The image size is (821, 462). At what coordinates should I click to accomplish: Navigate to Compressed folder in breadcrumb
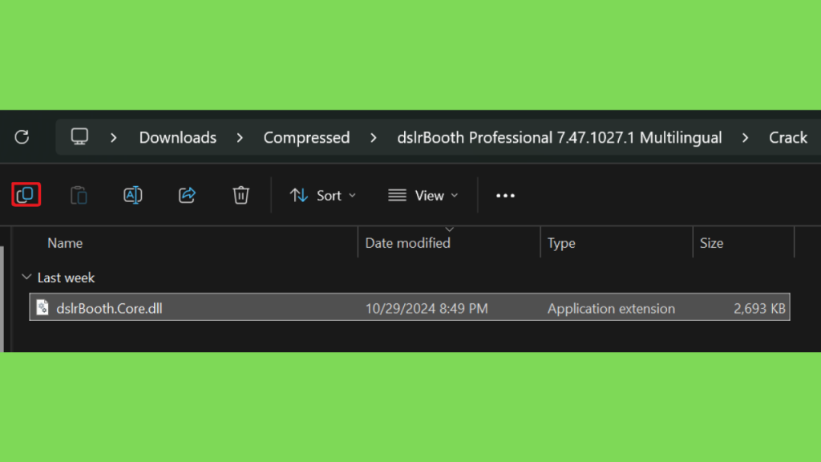pos(306,137)
